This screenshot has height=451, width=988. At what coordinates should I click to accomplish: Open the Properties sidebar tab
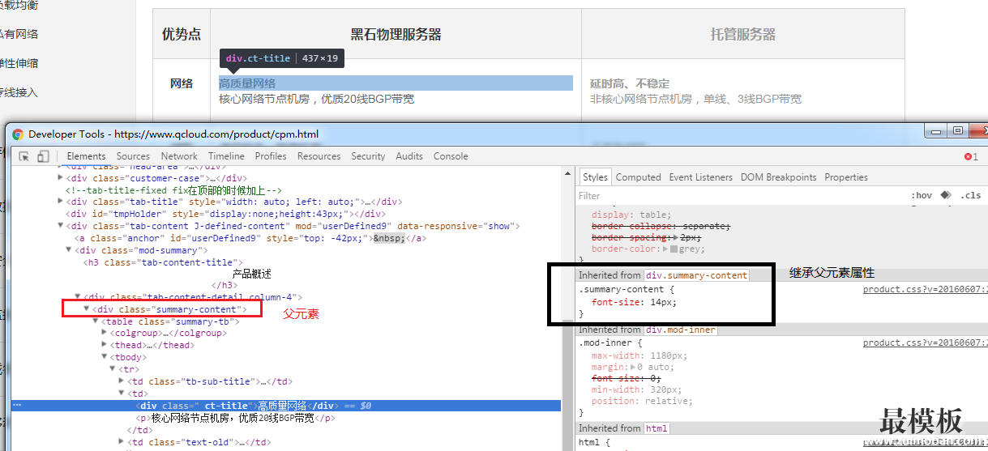pos(846,177)
